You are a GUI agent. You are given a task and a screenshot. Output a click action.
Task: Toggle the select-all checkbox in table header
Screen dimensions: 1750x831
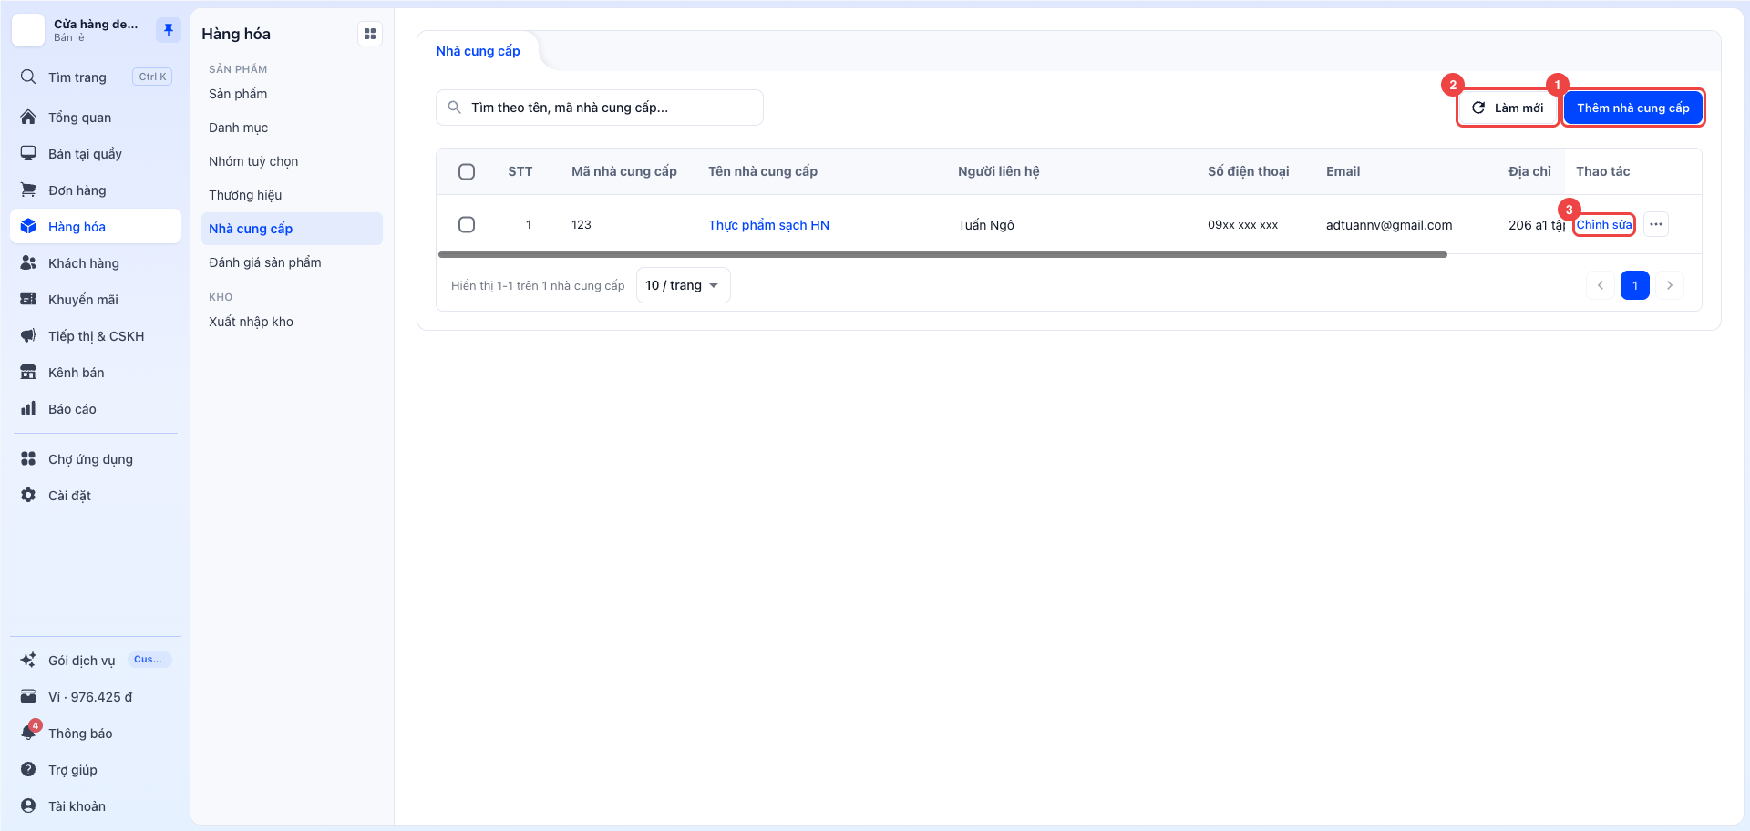coord(467,171)
